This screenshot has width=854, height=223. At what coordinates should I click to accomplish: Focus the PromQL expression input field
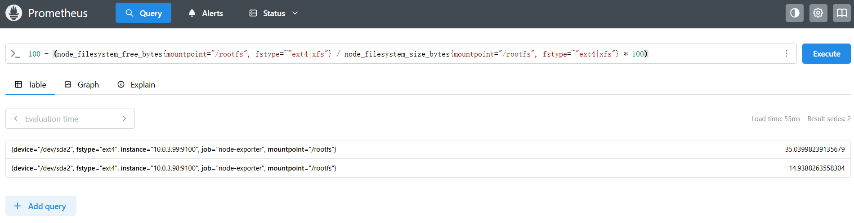click(400, 54)
